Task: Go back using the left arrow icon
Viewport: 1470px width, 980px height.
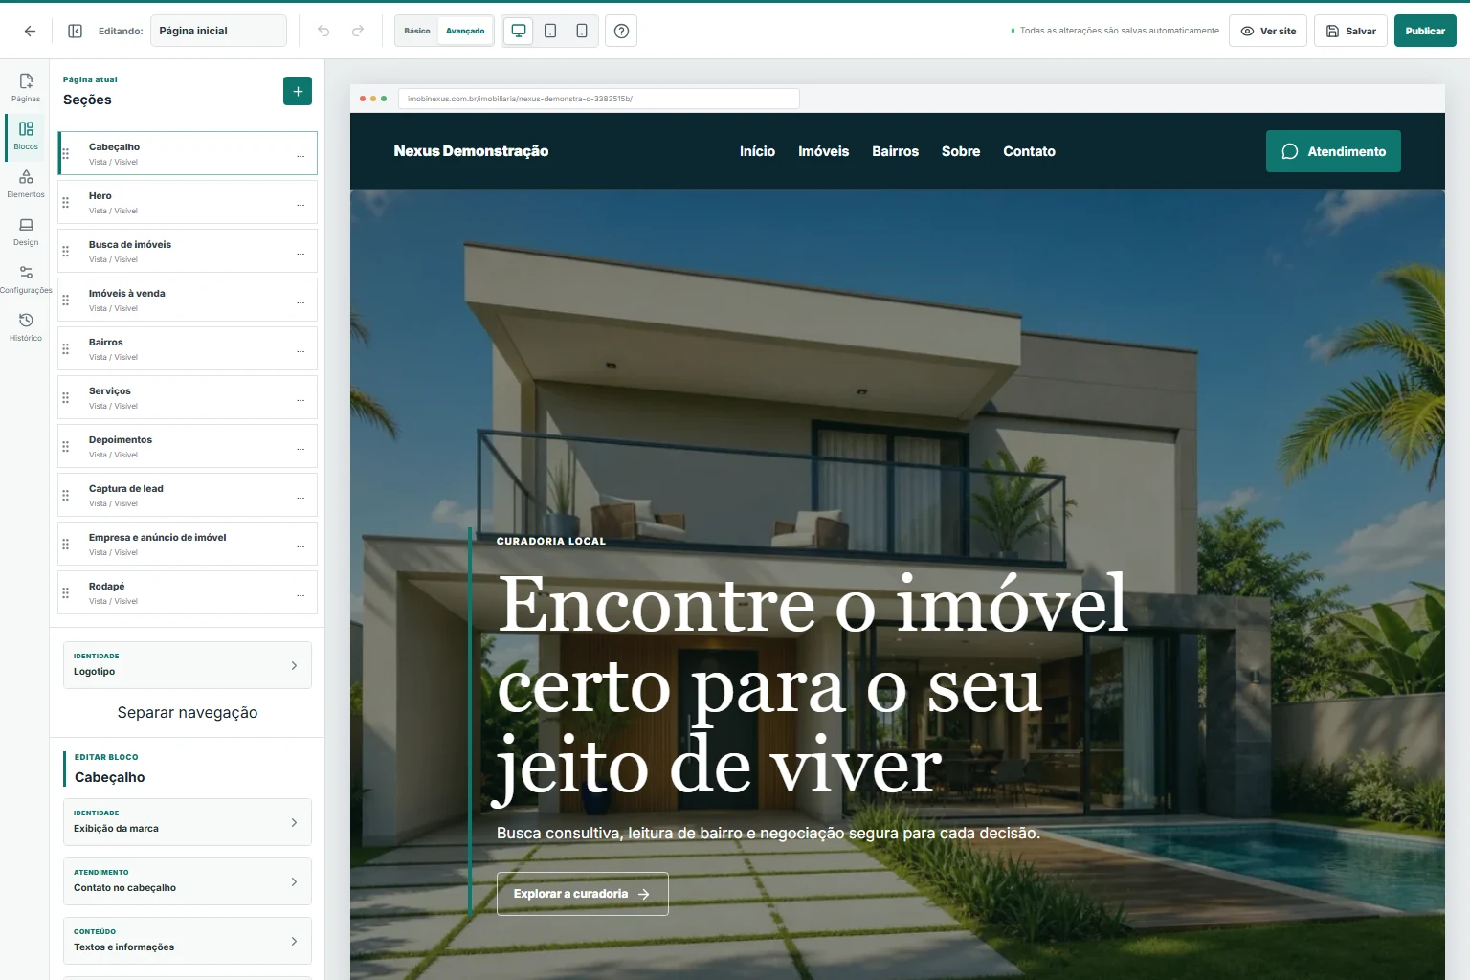Action: pyautogui.click(x=30, y=31)
